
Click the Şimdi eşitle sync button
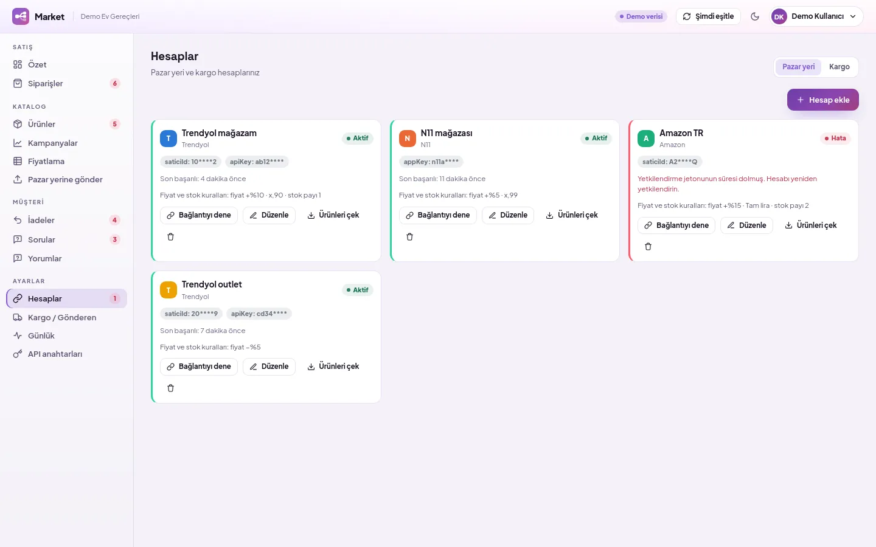click(708, 16)
